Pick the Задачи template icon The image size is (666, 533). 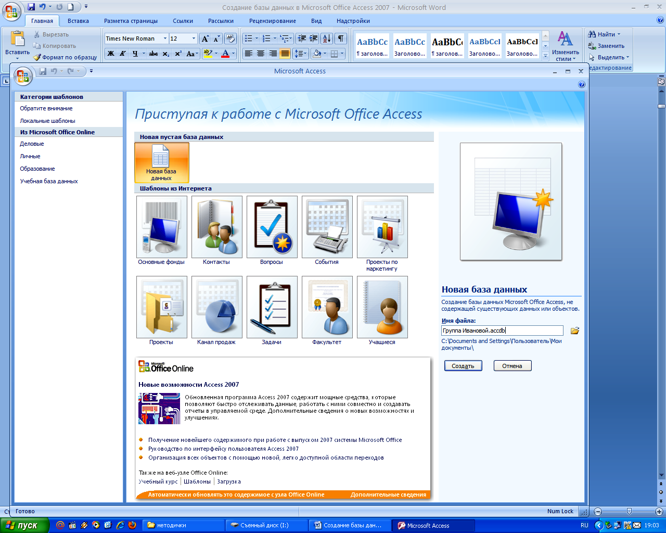pos(272,307)
